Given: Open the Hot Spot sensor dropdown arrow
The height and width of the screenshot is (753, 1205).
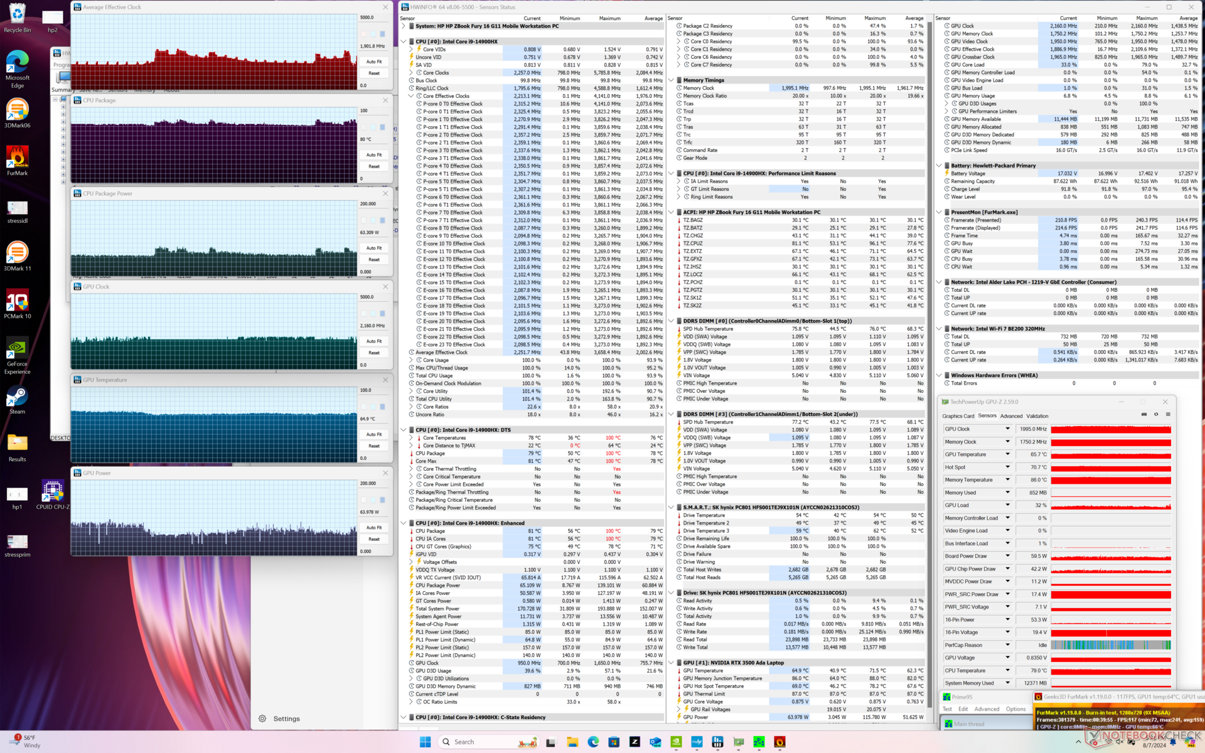Looking at the screenshot, I should tap(1007, 467).
